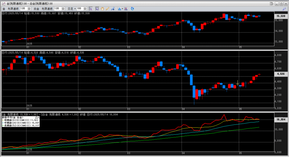The image size is (289, 157).
Task: Click the bar count field showing 100
Action: coord(80,9)
